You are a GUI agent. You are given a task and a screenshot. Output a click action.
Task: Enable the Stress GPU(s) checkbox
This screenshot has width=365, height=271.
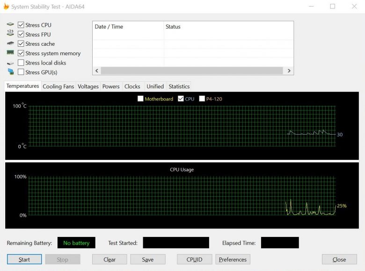pyautogui.click(x=21, y=72)
